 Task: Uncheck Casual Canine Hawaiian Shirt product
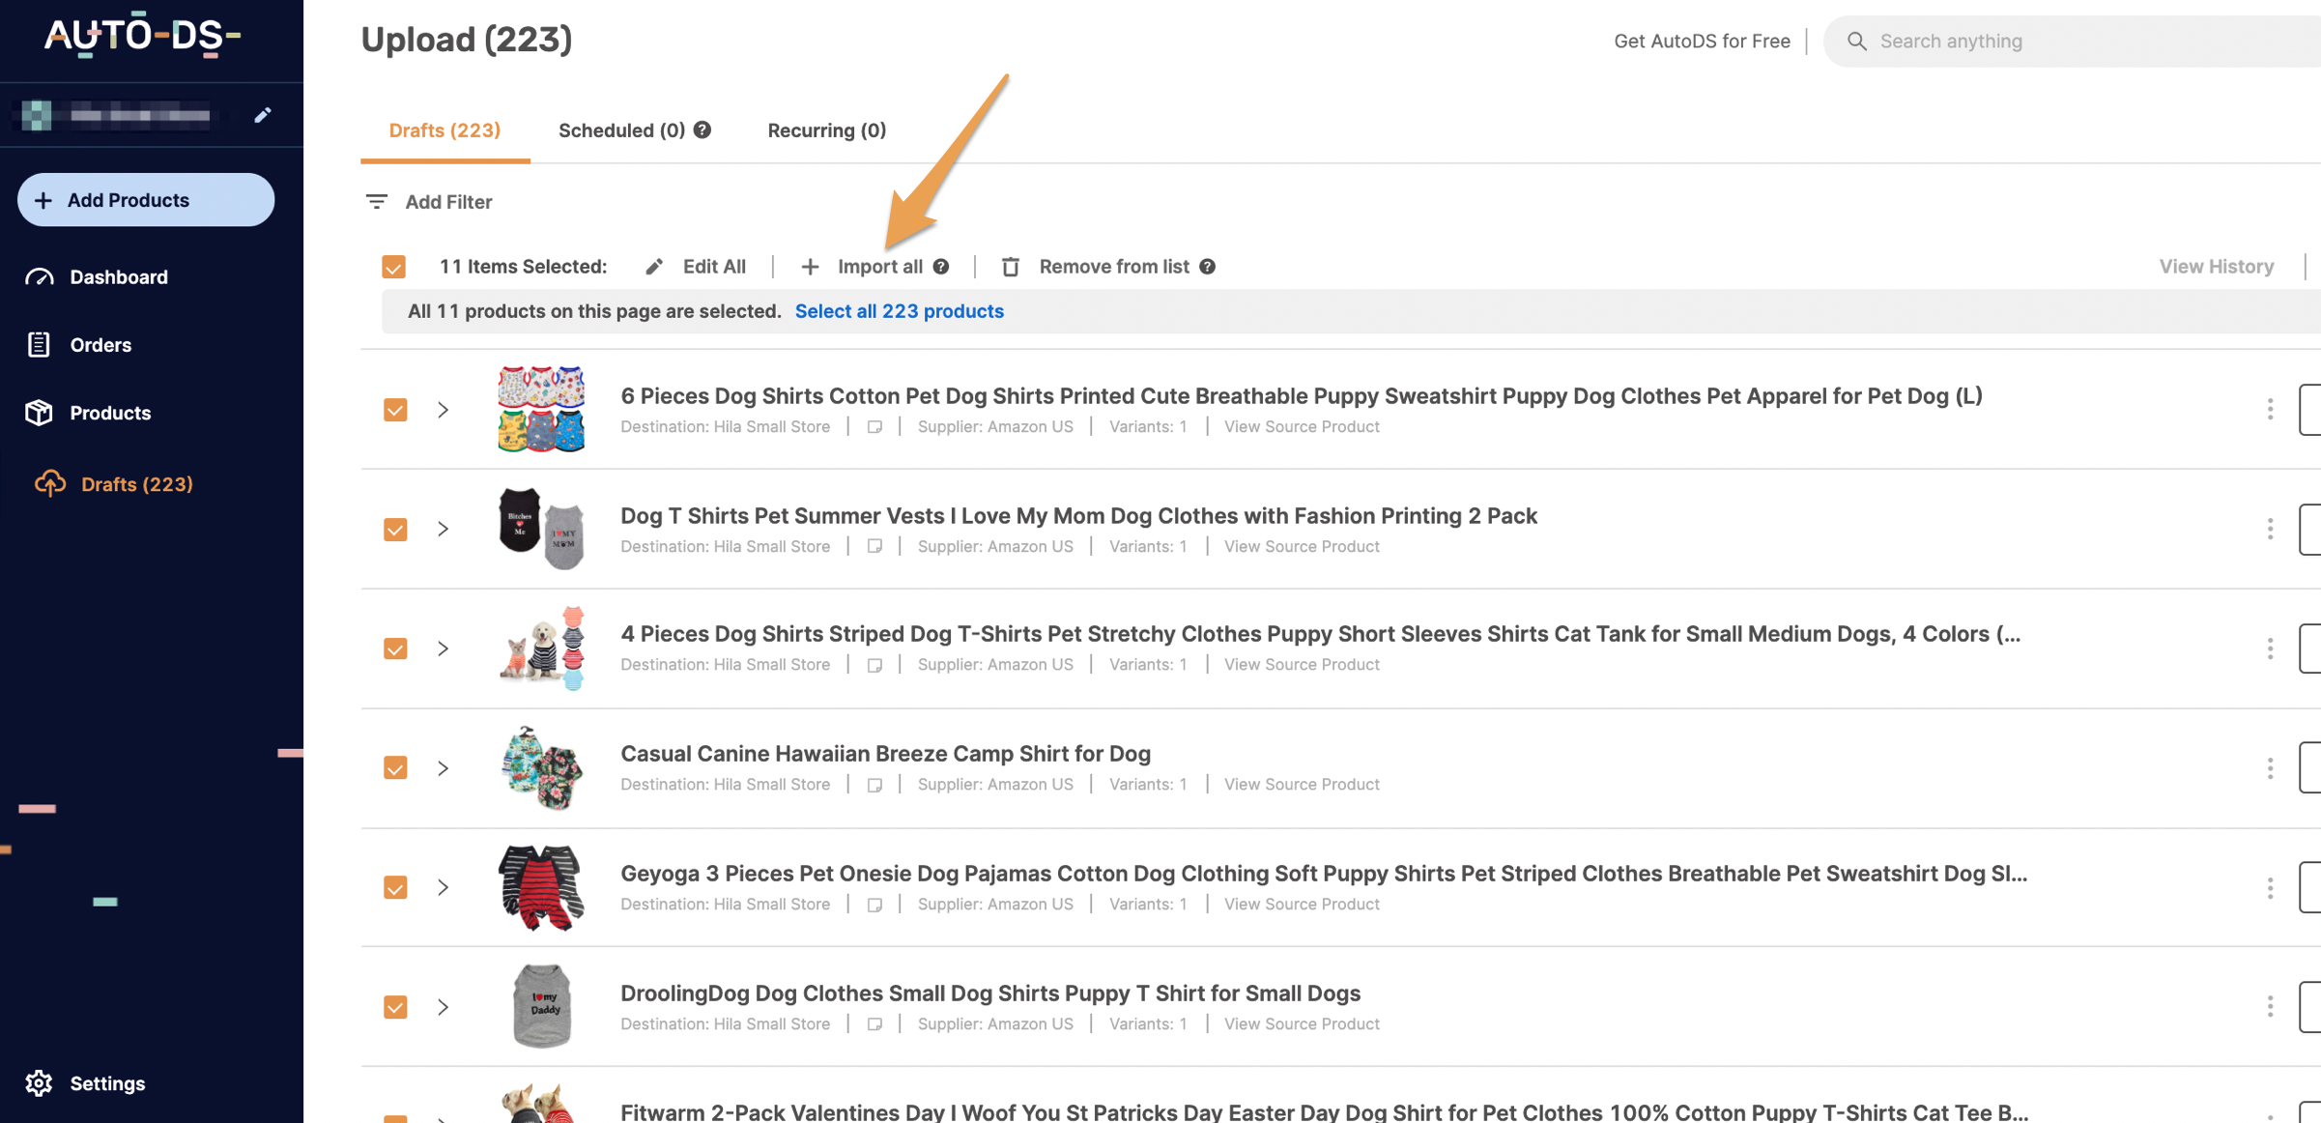pyautogui.click(x=395, y=768)
